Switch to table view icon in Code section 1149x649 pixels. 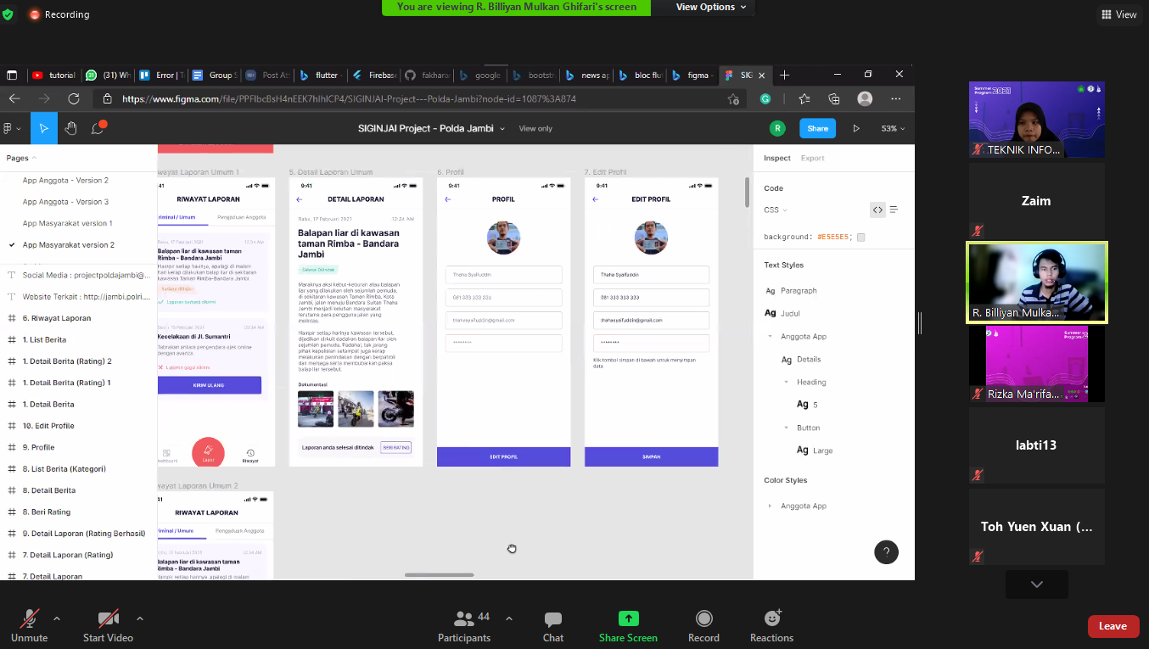pos(894,210)
